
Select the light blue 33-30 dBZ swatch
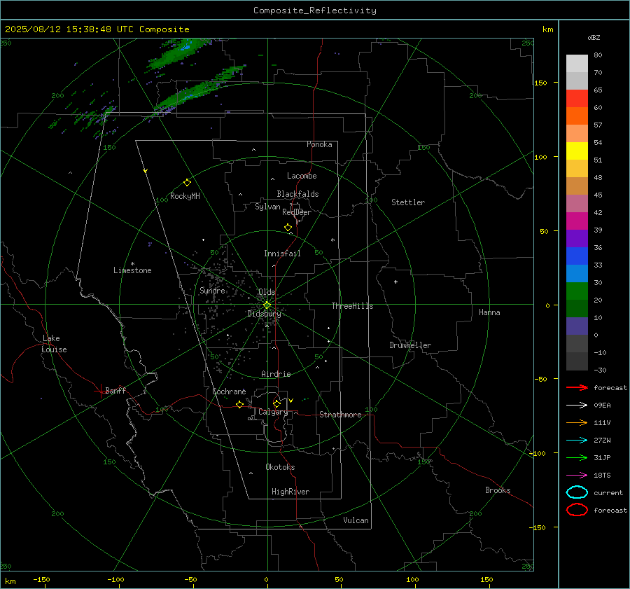577,274
